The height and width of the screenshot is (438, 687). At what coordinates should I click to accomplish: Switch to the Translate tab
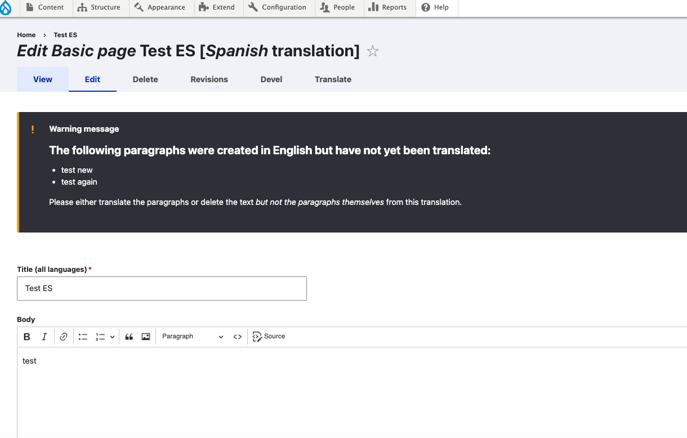(x=333, y=79)
